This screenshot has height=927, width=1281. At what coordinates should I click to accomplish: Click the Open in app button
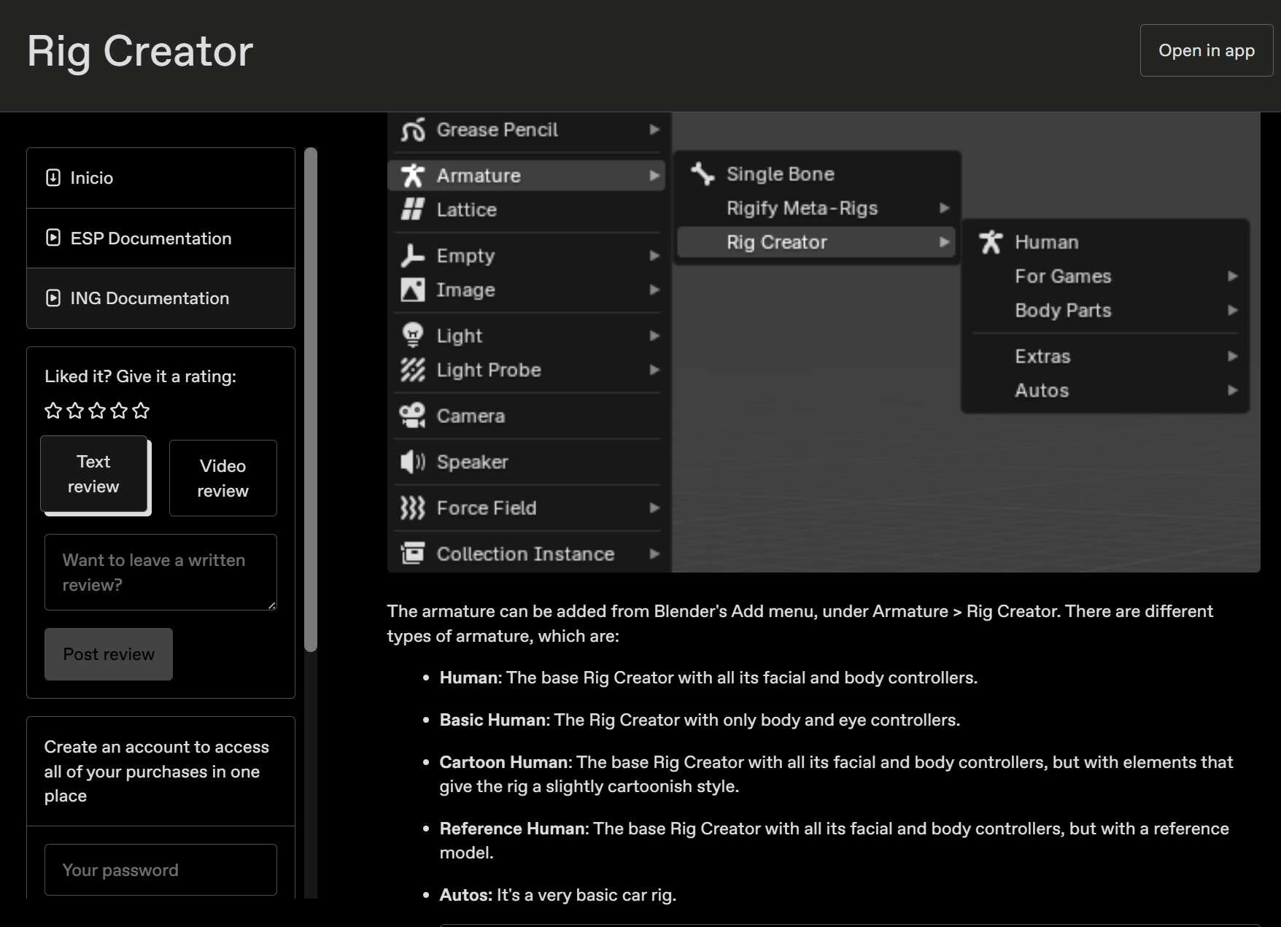(x=1207, y=50)
